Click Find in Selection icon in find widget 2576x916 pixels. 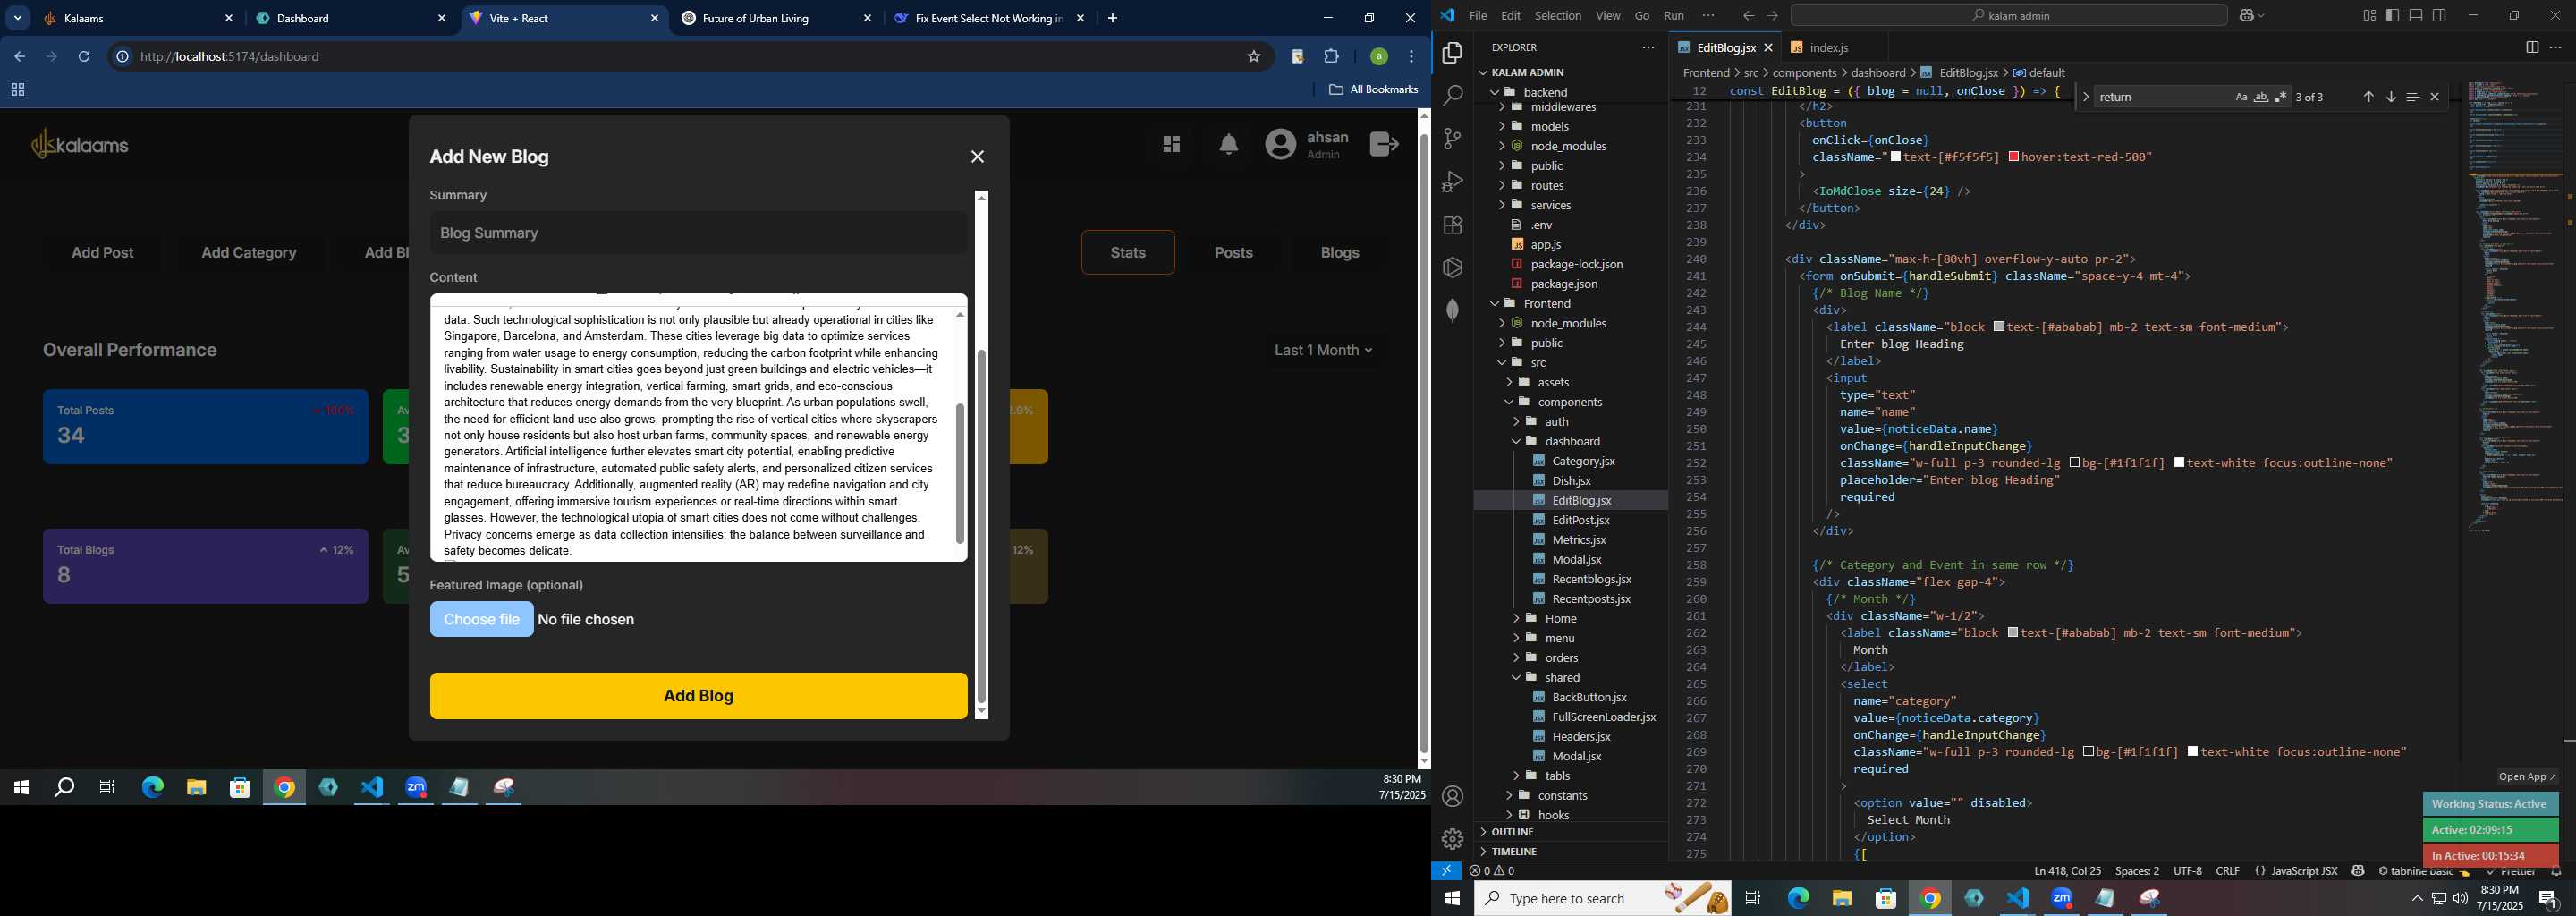pyautogui.click(x=2412, y=97)
